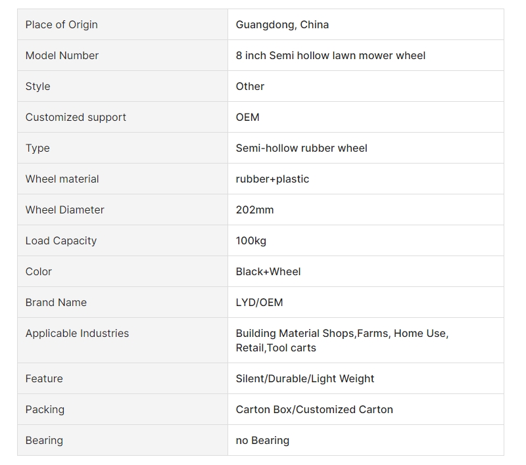Click the Style row label
The height and width of the screenshot is (465, 526).
(38, 86)
